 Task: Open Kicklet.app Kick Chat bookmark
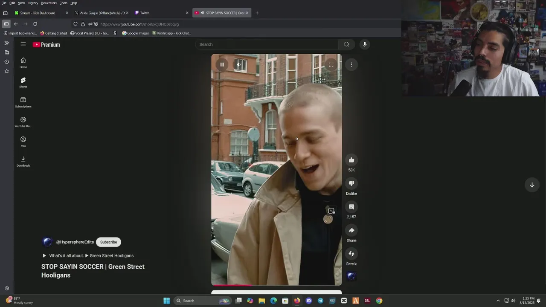(x=171, y=33)
